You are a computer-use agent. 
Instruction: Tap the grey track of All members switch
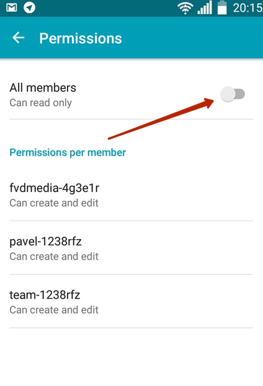click(x=239, y=94)
